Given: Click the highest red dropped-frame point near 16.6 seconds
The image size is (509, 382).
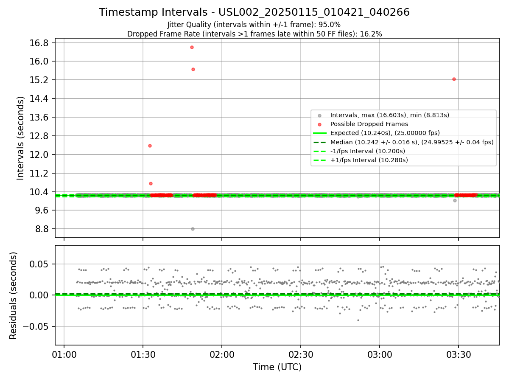Looking at the screenshot, I should click(192, 47).
